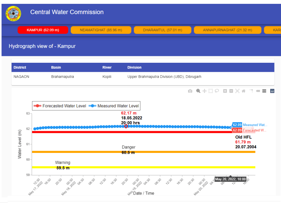Image resolution: width=281 pixels, height=208 pixels.
Task: Toggle Measured Water Level legend series
Action: pos(114,106)
